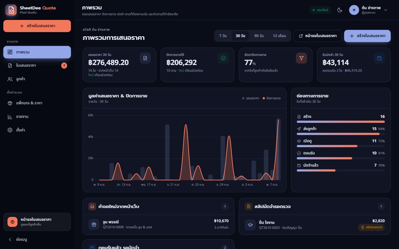Switch range to 90 วัน
This screenshot has width=399, height=249.
259,36
